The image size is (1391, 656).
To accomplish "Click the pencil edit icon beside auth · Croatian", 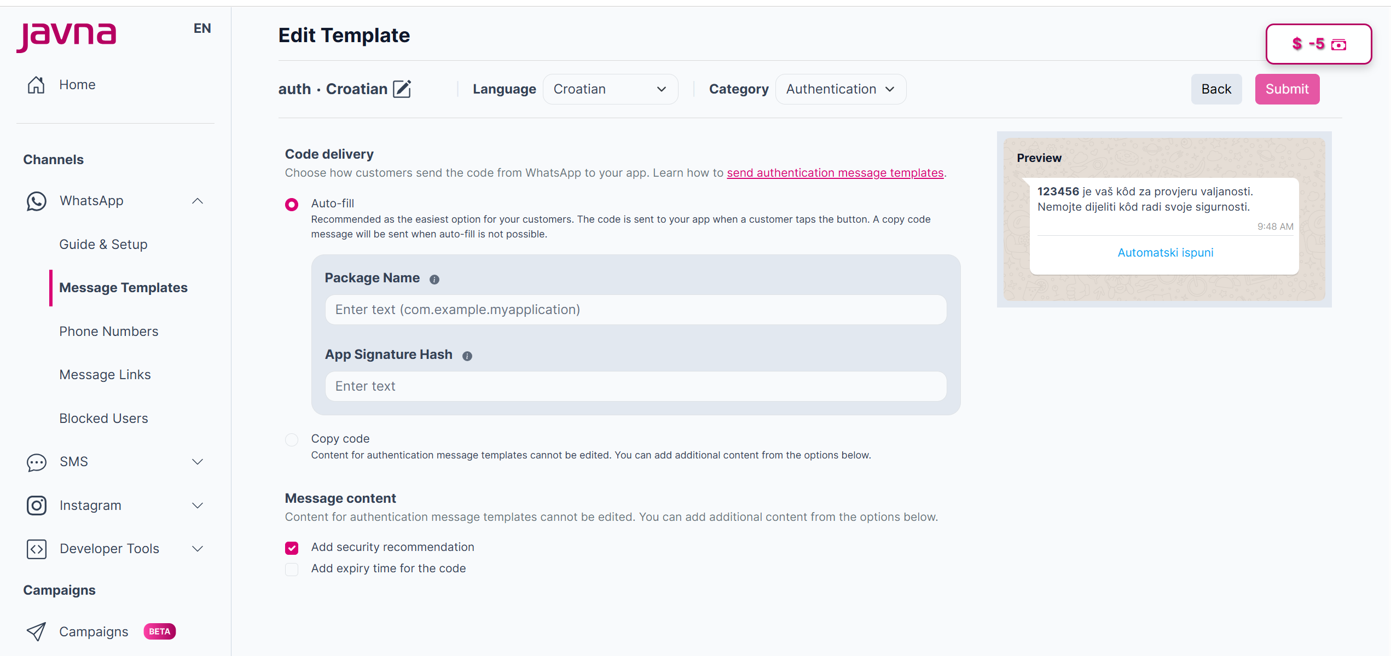I will (402, 89).
